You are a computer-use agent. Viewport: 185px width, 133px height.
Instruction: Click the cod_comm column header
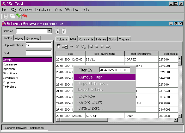168,54
